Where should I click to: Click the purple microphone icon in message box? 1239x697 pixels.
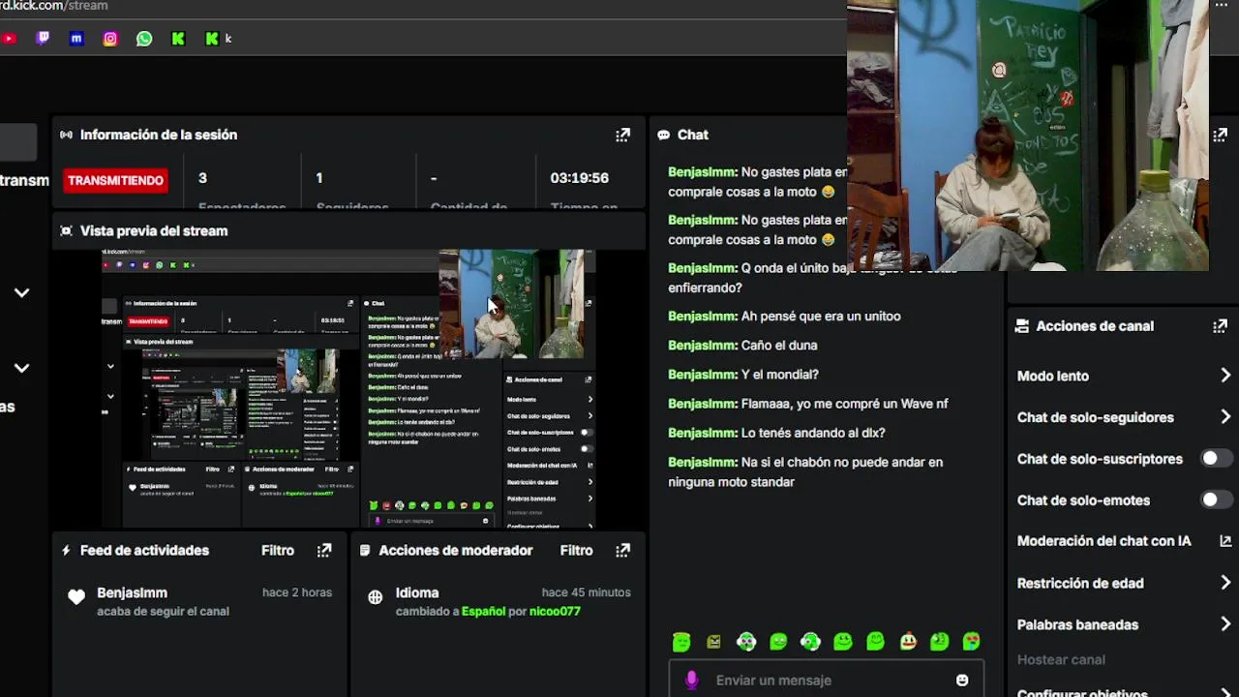click(691, 681)
